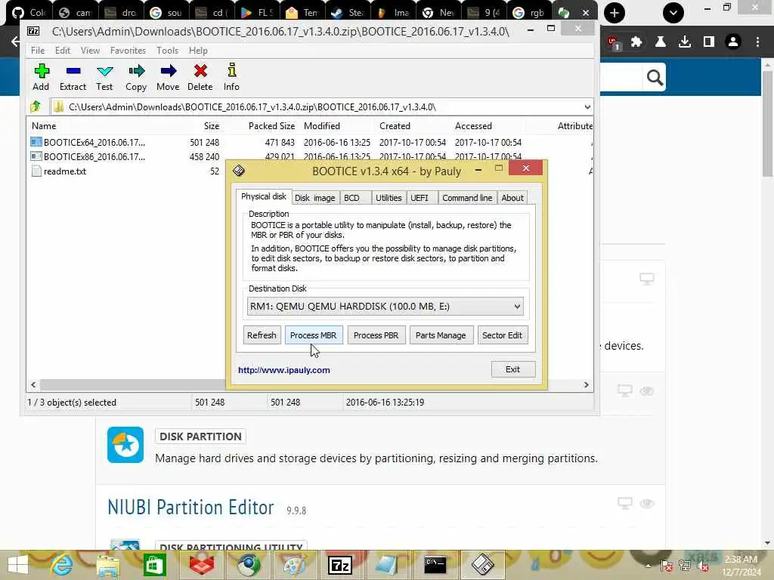
Task: Open 7-Zip File menu
Action: tap(38, 51)
